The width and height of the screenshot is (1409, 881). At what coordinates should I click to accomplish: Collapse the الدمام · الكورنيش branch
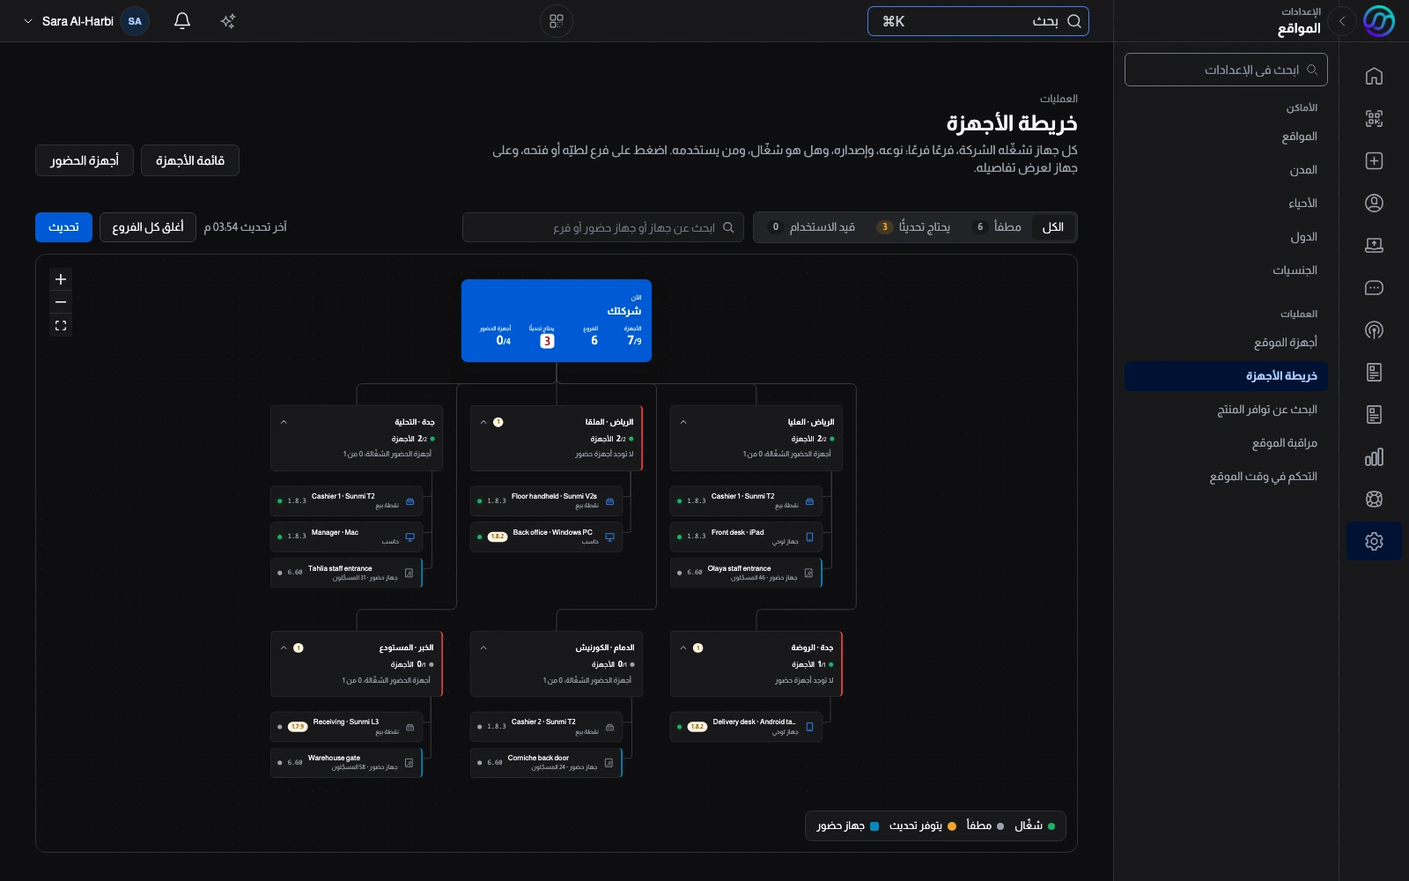483,648
